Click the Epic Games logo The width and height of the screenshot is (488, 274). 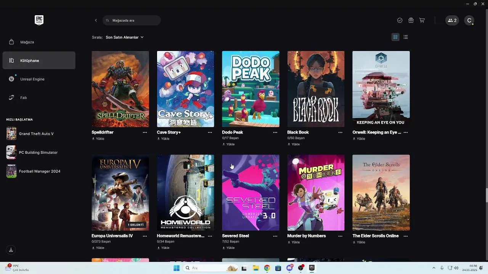39,20
